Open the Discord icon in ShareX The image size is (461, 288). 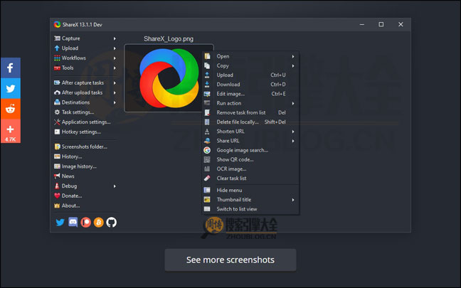pos(73,222)
